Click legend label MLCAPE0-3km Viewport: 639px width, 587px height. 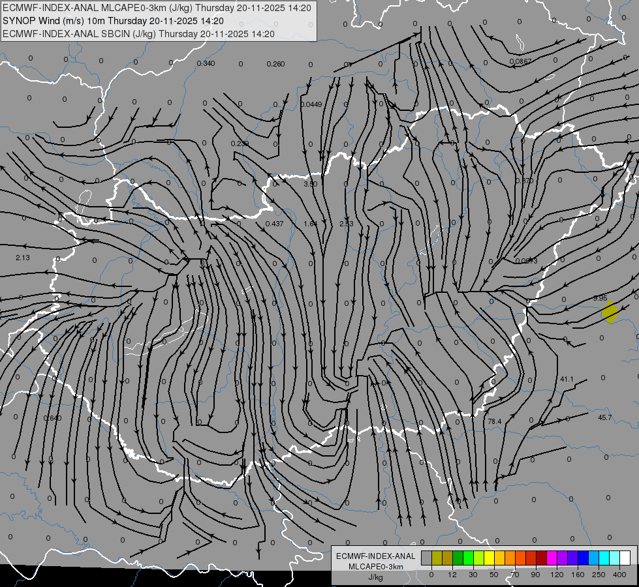[376, 567]
